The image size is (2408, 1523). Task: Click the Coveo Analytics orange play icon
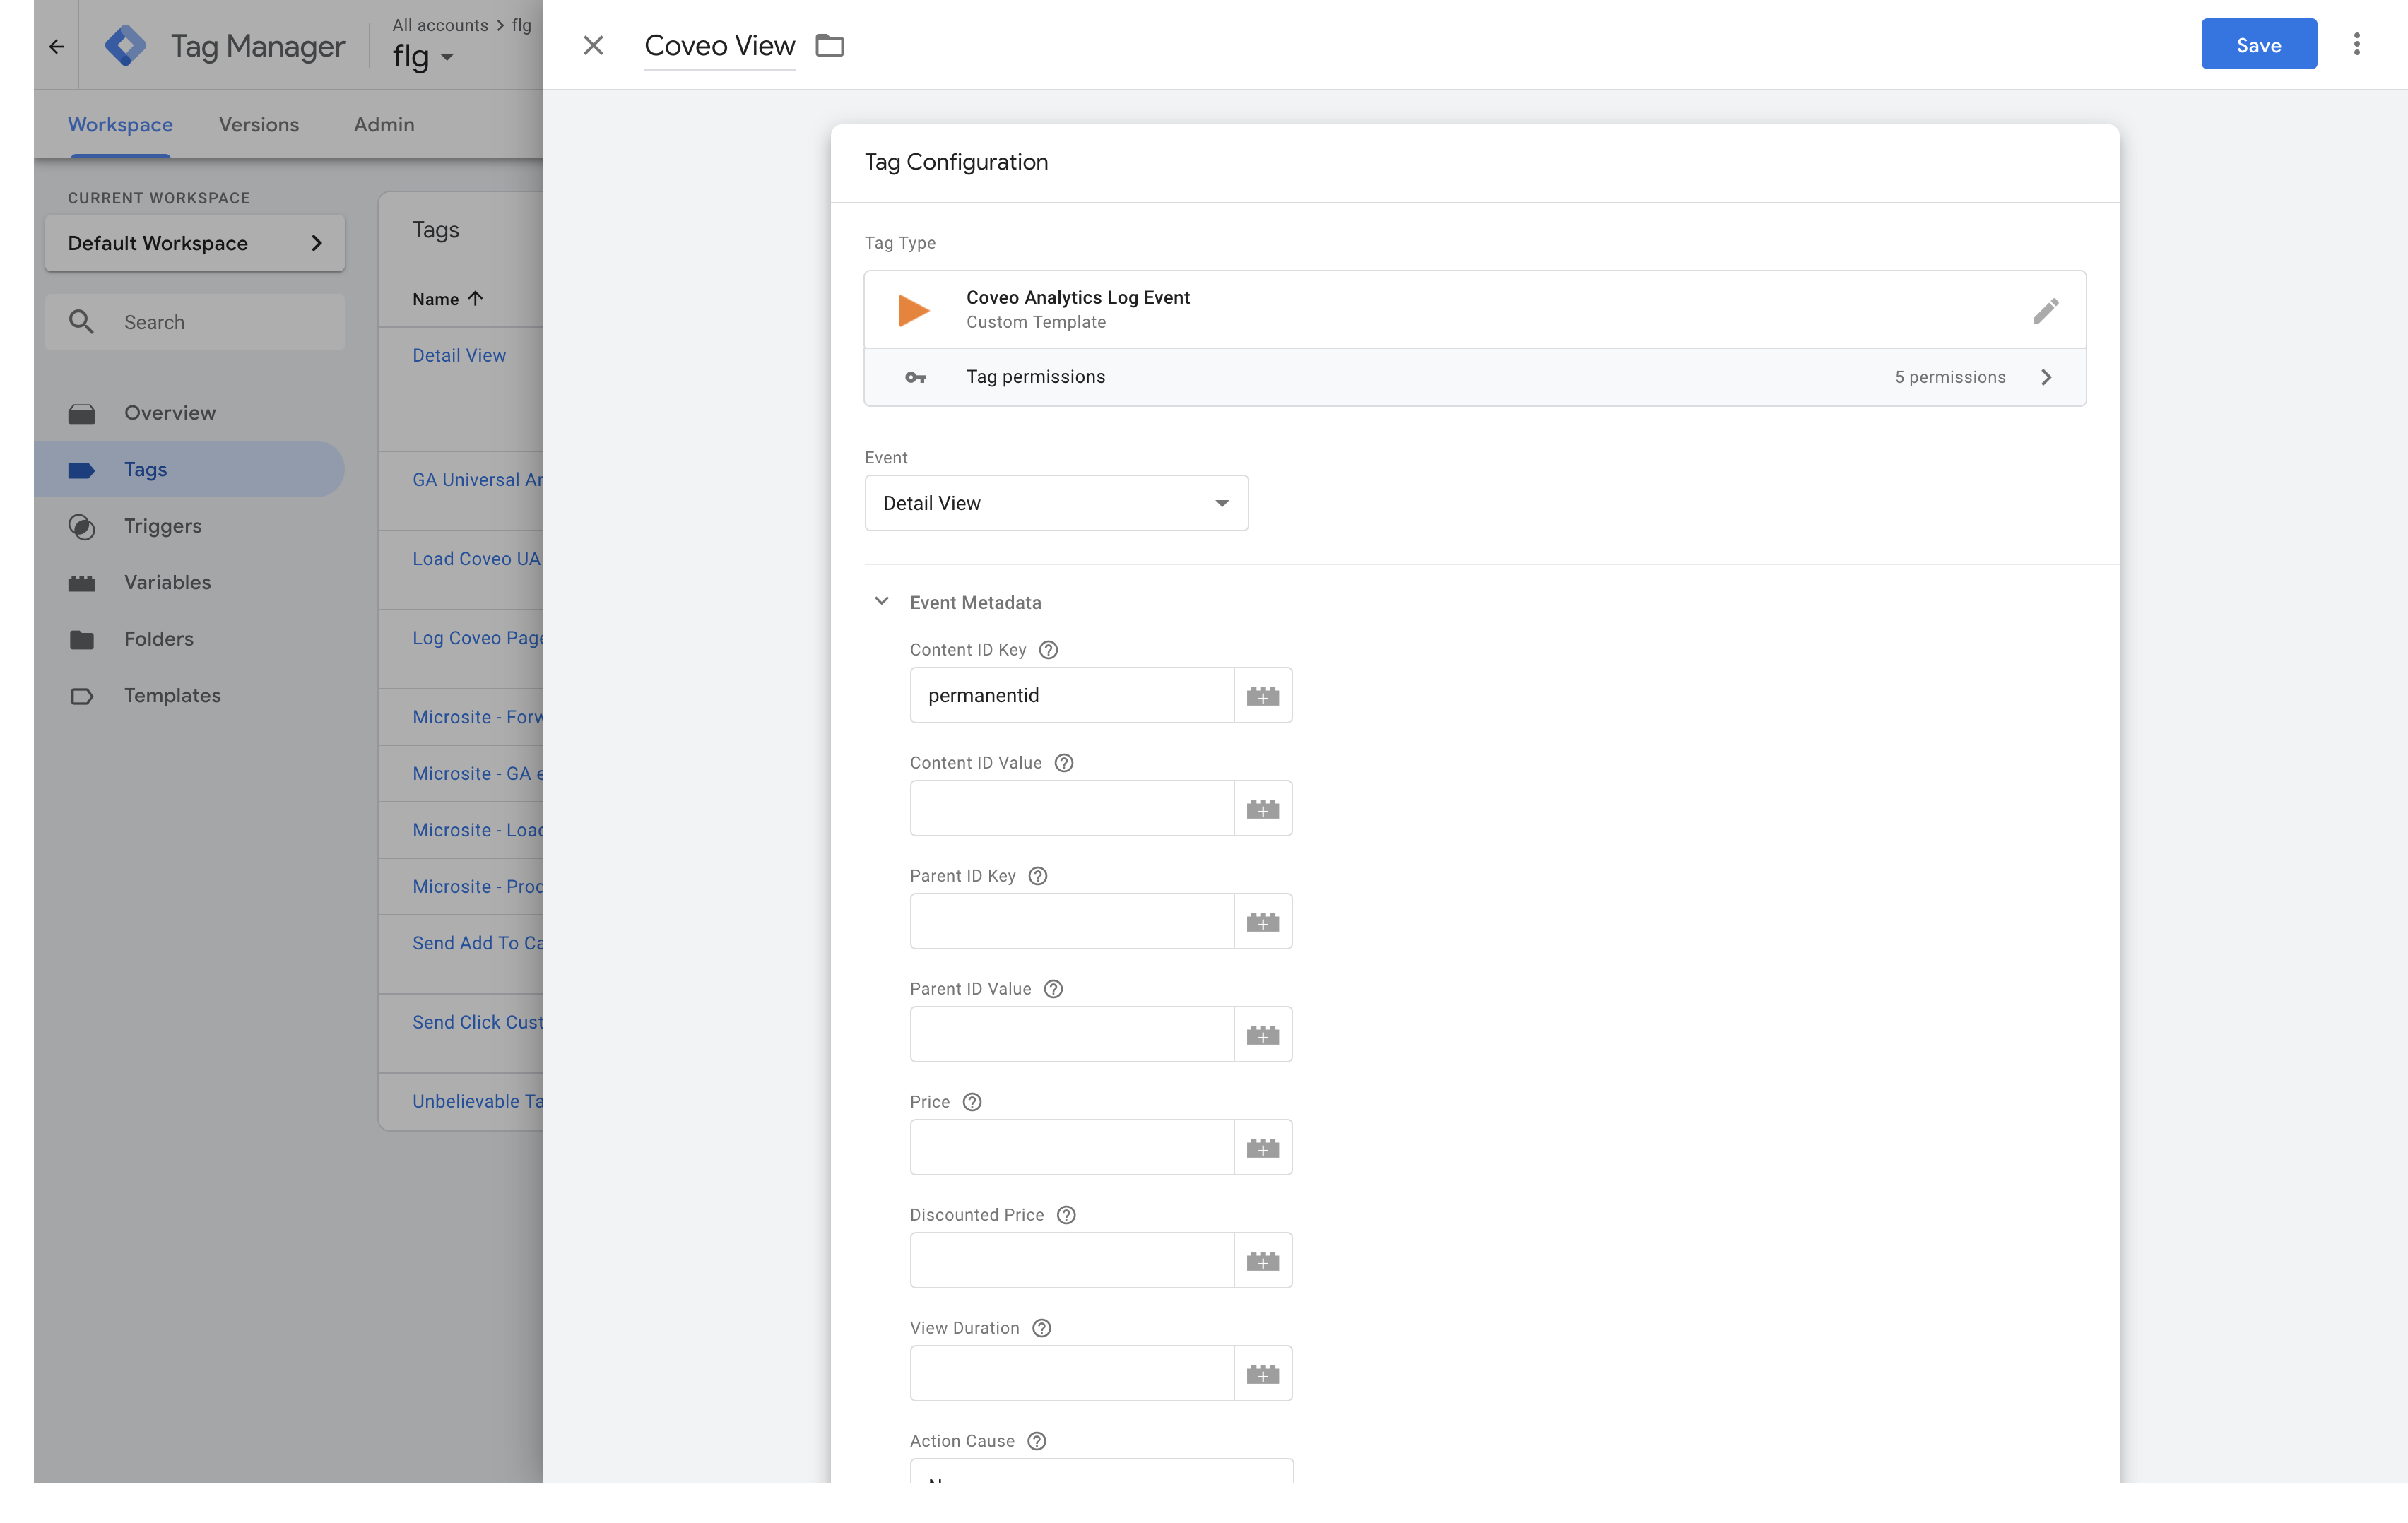tap(913, 310)
